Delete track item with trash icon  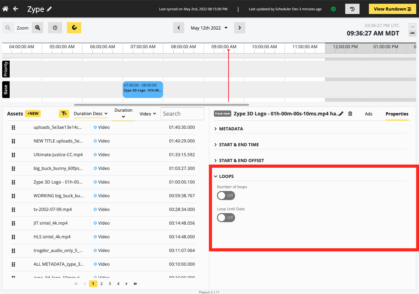[350, 114]
